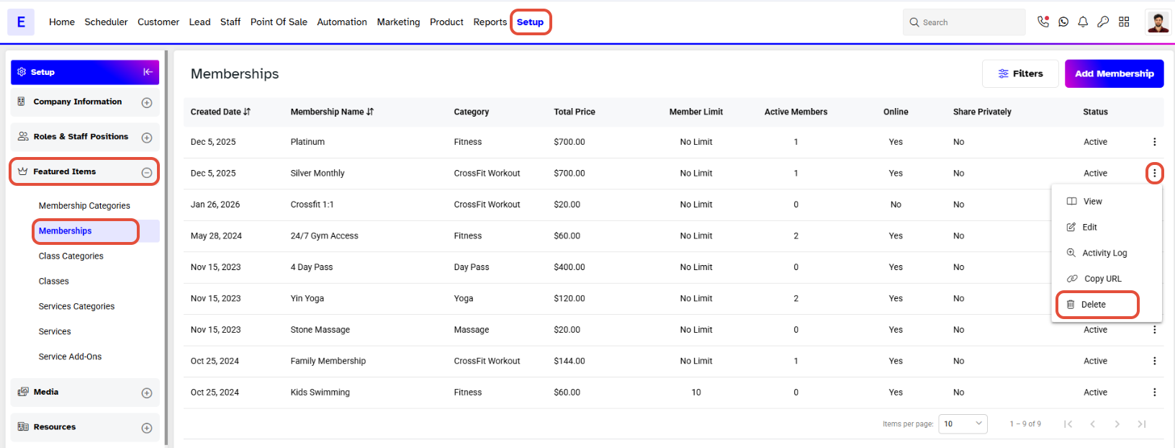
Task: Open Staff in top navigation
Action: (x=230, y=22)
